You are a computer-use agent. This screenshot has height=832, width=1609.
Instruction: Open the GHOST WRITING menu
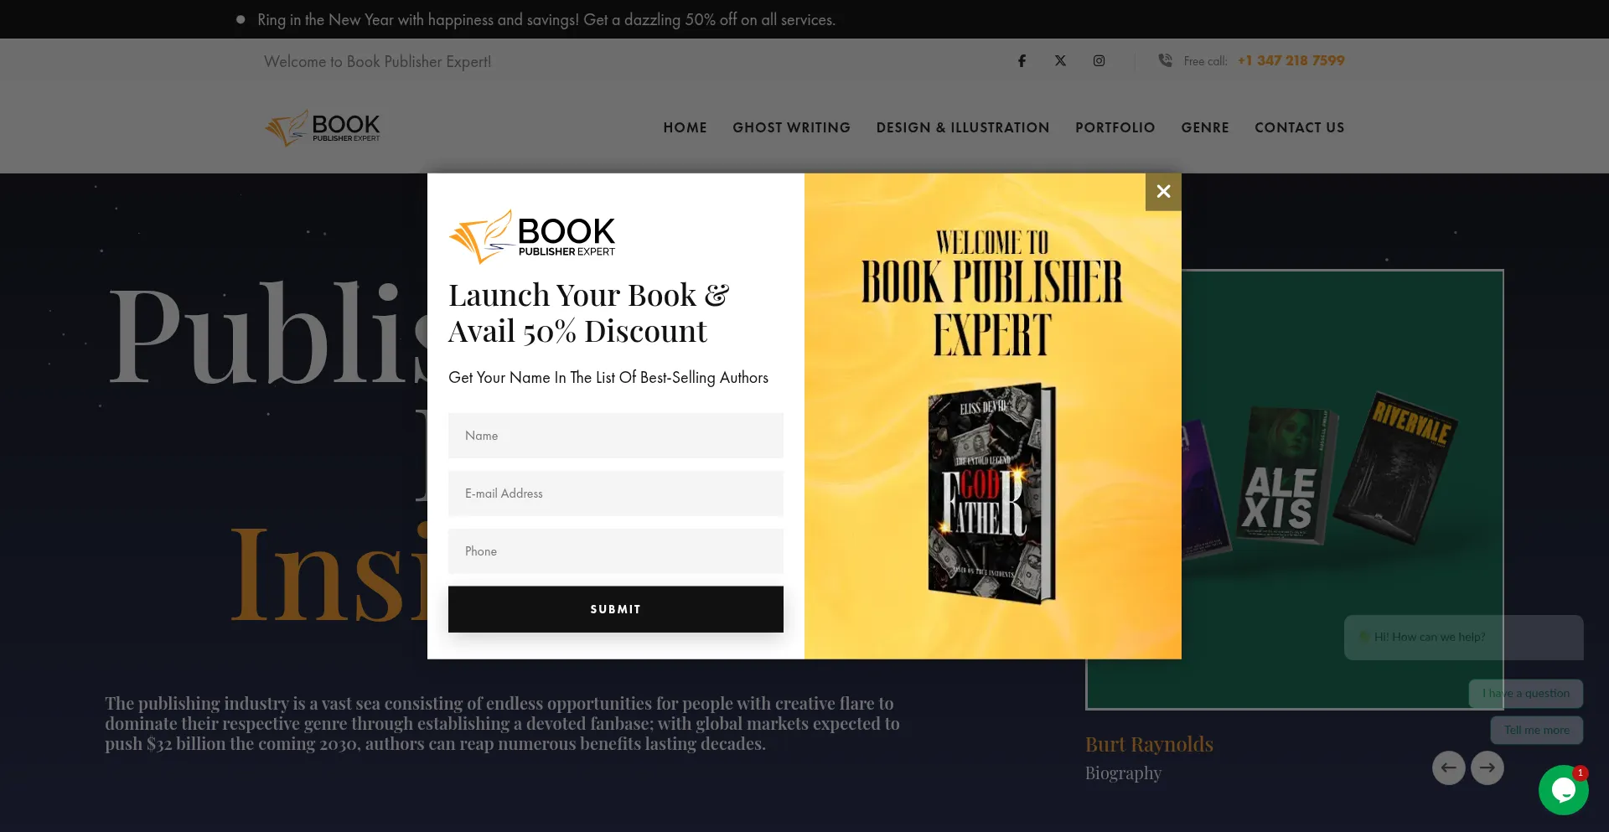pos(791,127)
